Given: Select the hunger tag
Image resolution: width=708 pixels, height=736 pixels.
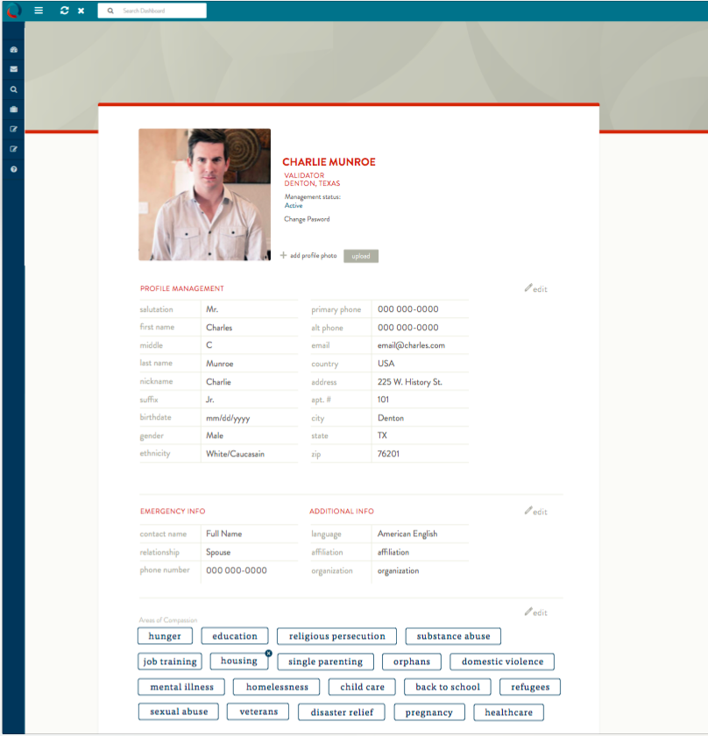Looking at the screenshot, I should point(165,636).
